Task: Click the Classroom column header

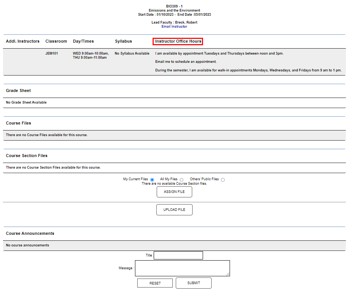Action: point(56,41)
